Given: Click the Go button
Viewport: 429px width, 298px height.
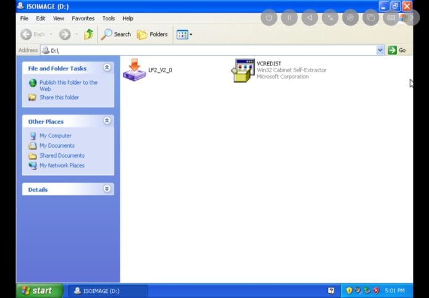Looking at the screenshot, I should 397,50.
